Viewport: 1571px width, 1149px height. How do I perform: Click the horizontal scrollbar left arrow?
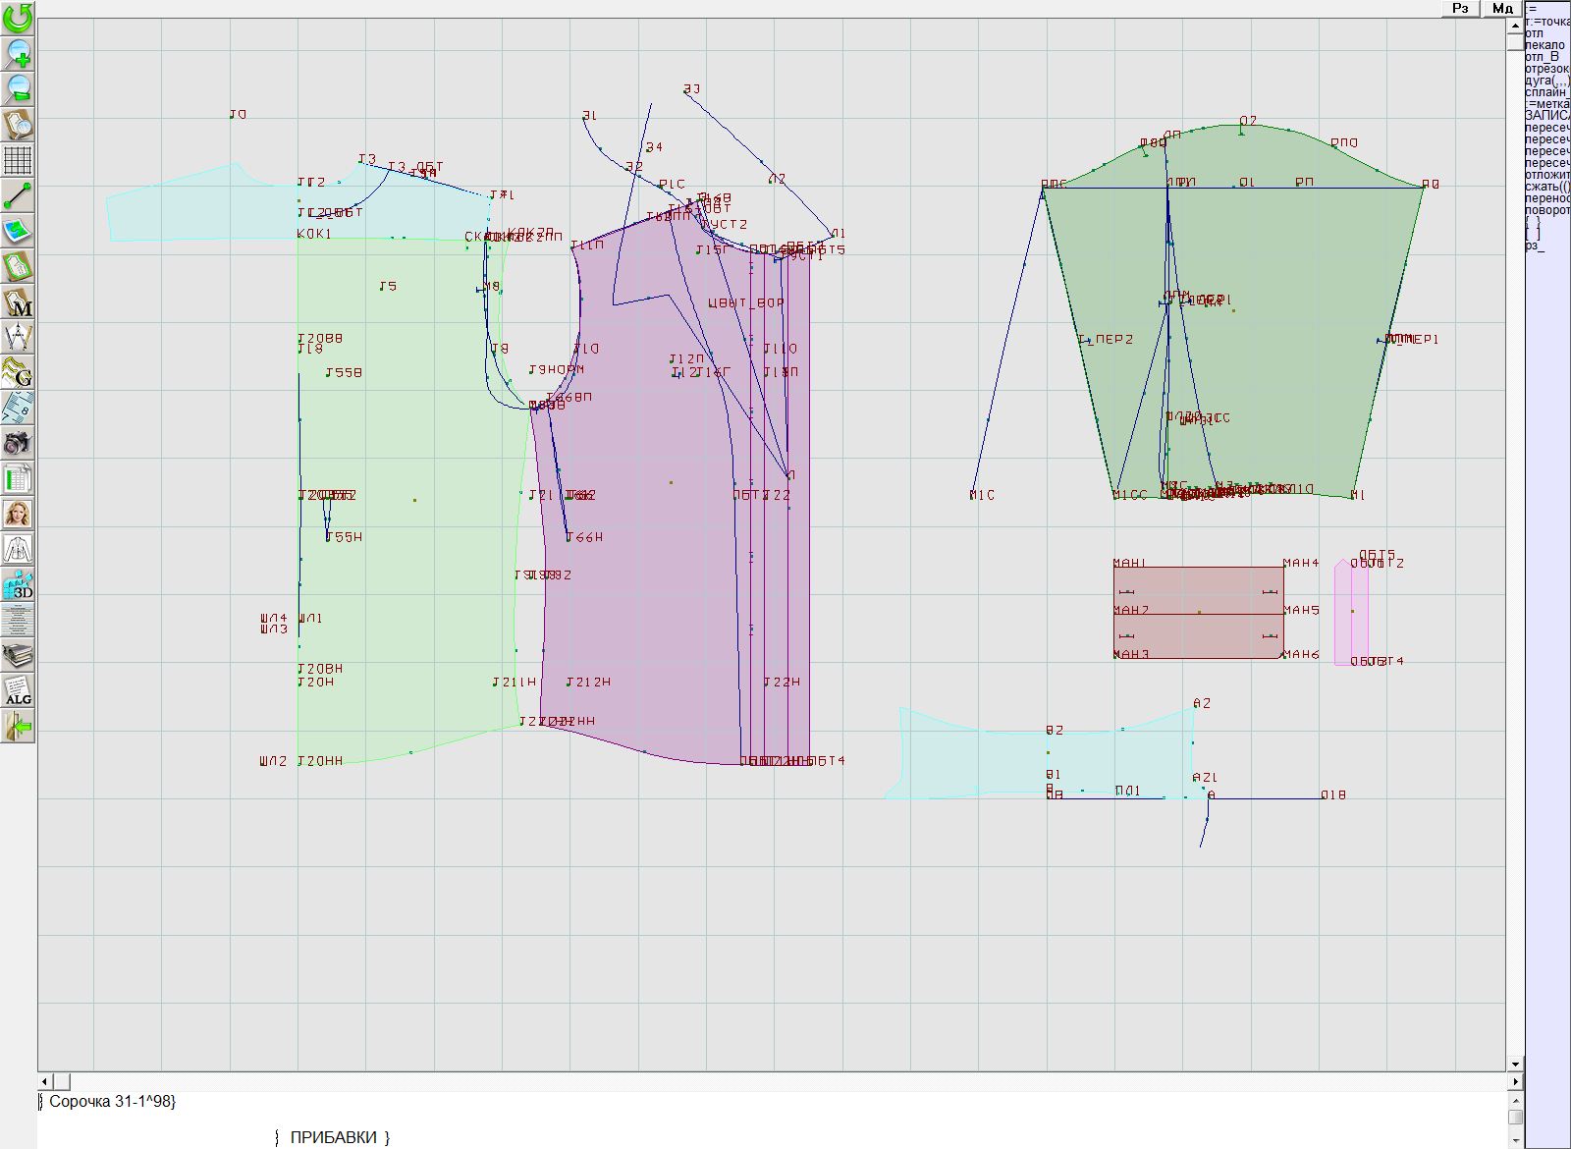pyautogui.click(x=45, y=1081)
